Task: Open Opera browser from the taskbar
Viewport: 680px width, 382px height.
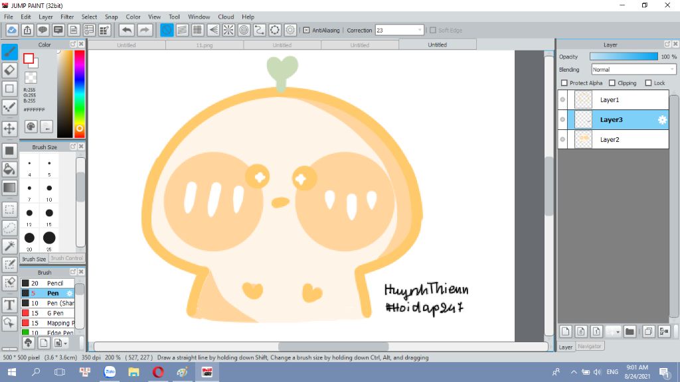Action: click(x=158, y=372)
